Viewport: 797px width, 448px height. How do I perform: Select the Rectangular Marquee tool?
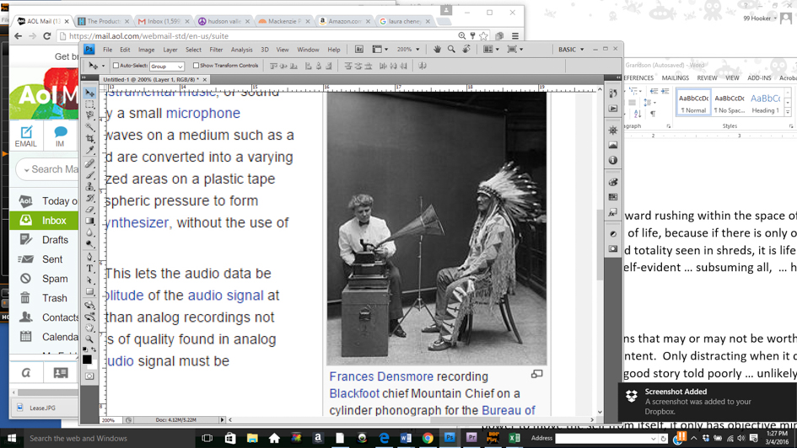(89, 104)
